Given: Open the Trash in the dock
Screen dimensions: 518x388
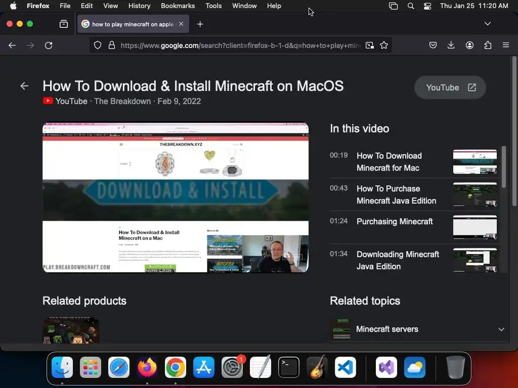Looking at the screenshot, I should 456,367.
